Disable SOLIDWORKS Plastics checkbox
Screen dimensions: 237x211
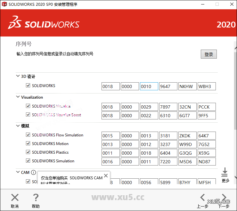[28, 152]
